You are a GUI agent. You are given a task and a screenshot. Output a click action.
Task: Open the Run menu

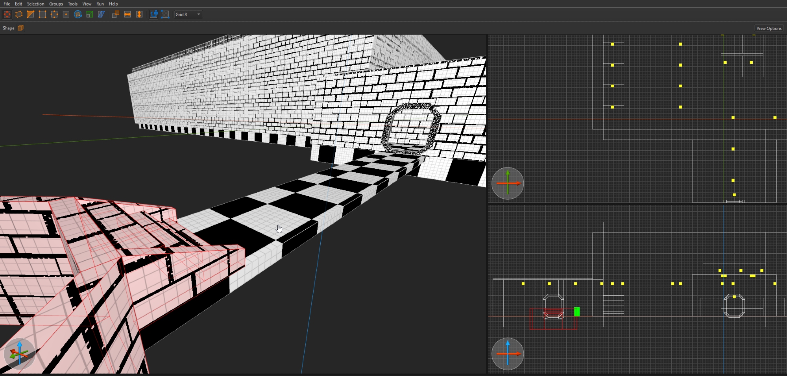[100, 4]
